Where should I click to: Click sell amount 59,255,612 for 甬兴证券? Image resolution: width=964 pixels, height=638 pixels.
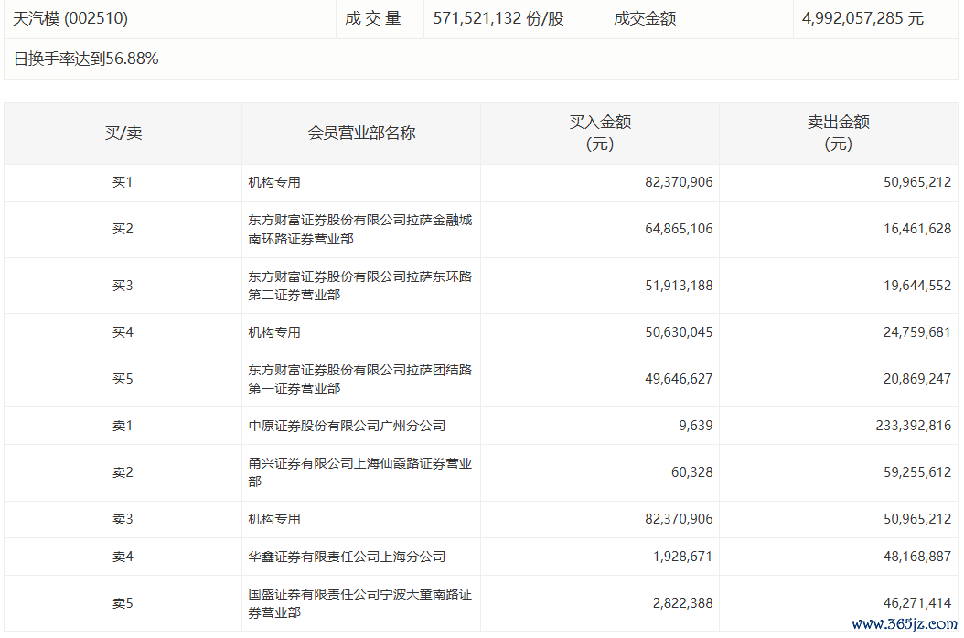pos(912,473)
